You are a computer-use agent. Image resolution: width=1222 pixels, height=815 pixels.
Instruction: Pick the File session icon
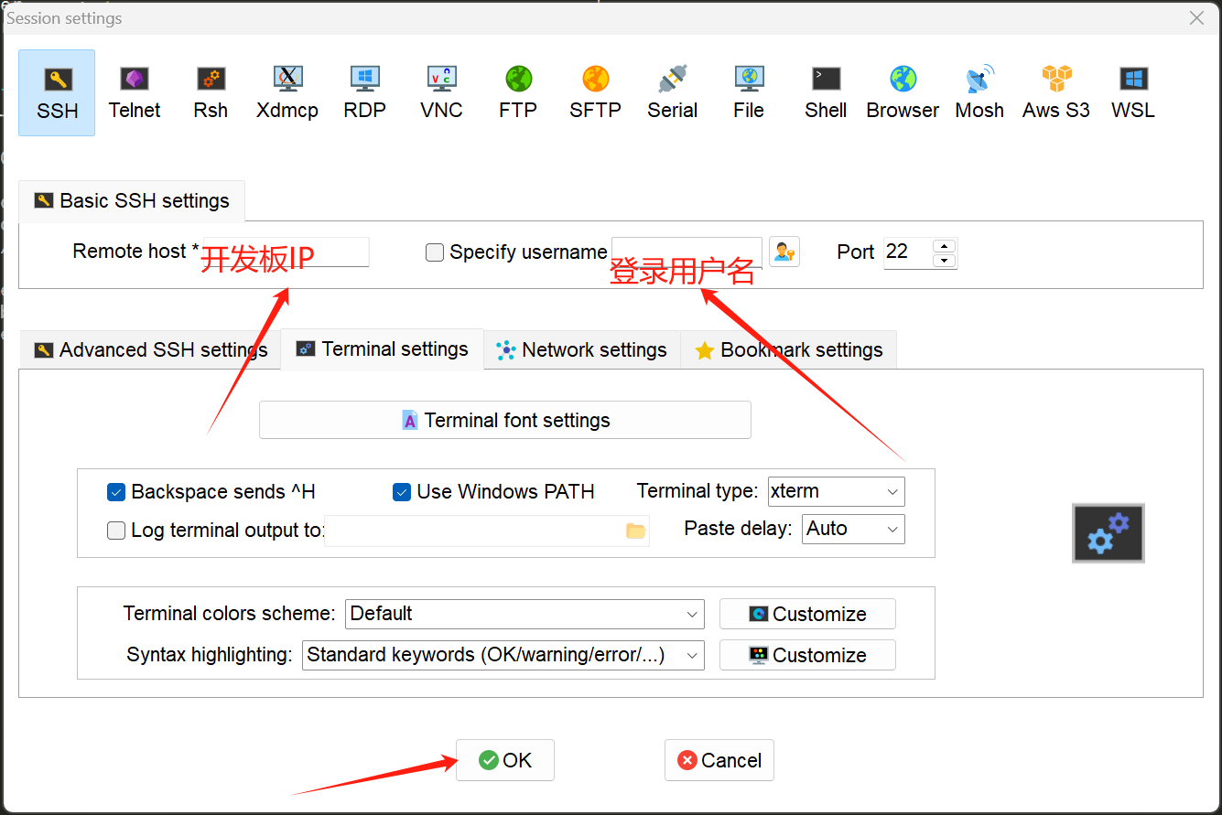[x=749, y=93]
